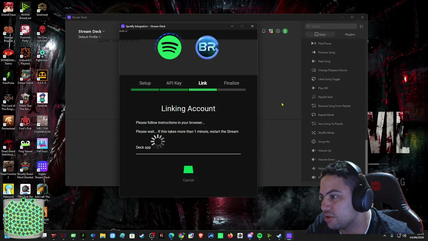The height and width of the screenshot is (241, 428).
Task: Click the 'Change Playback Device' label
Action: [333, 70]
